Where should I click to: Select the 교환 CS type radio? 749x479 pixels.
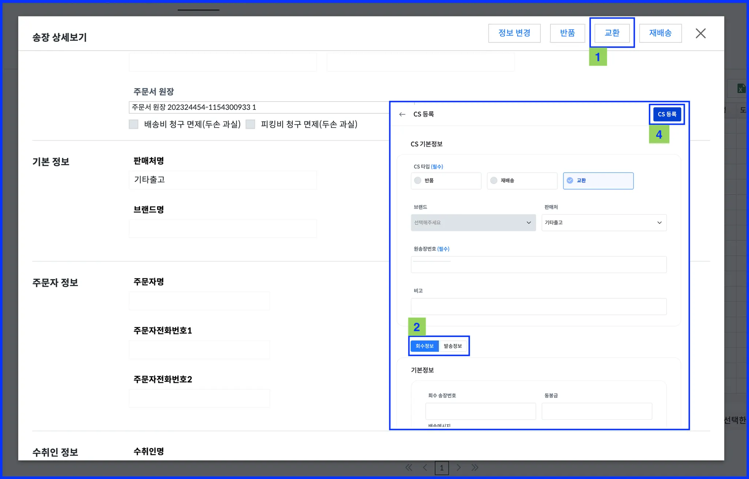pos(570,181)
